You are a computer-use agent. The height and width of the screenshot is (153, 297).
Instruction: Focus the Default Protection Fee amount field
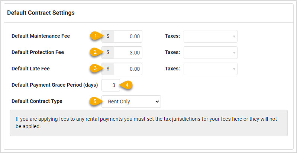(128, 53)
